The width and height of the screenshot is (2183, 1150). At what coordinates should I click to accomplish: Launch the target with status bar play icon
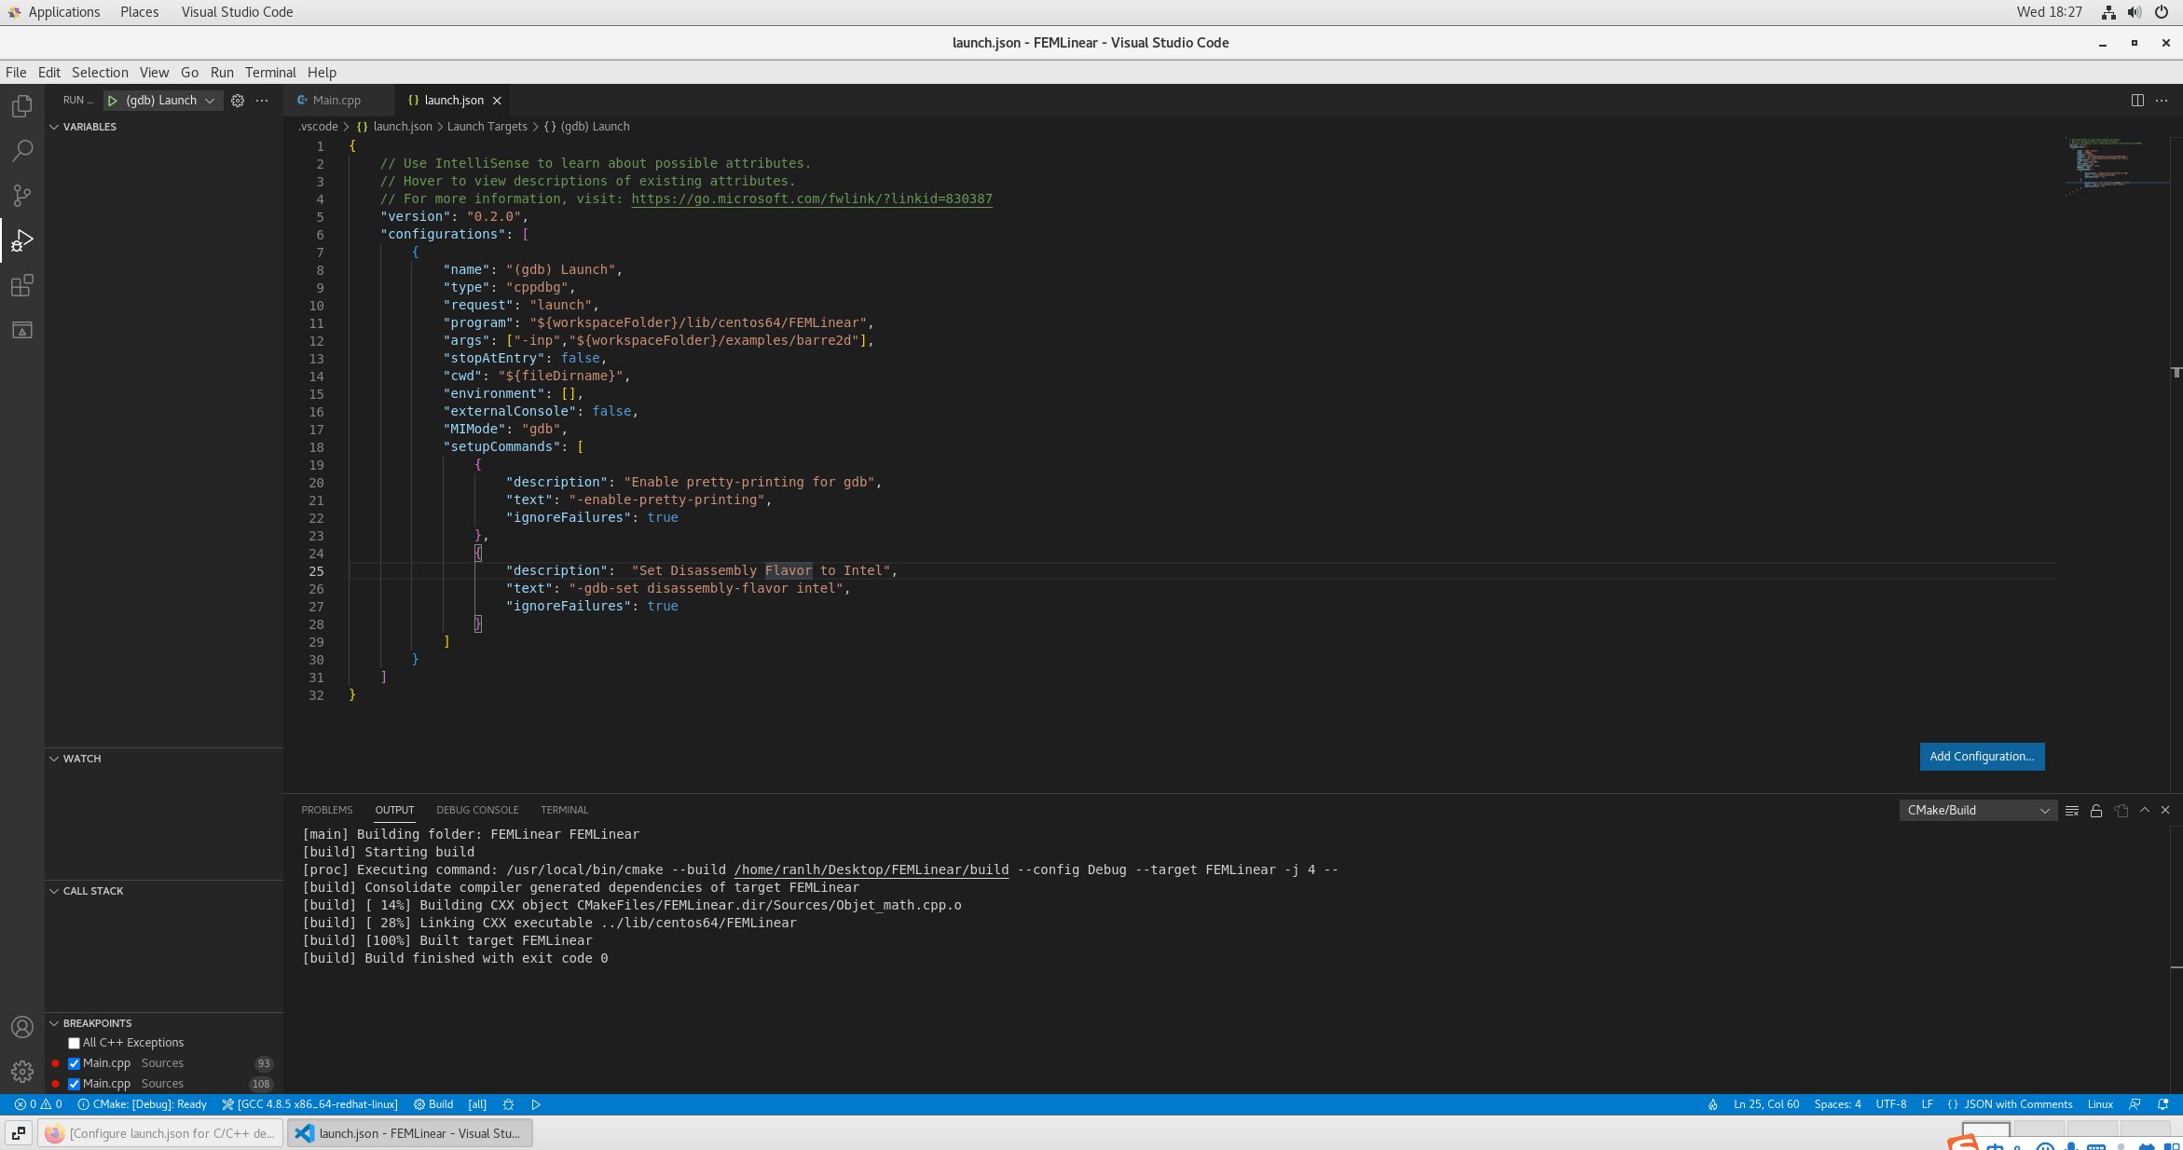(x=536, y=1104)
